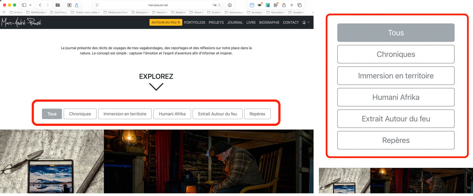Screen dimensions: 473x196
Task: Open the user account dropdown
Action: click(x=306, y=23)
